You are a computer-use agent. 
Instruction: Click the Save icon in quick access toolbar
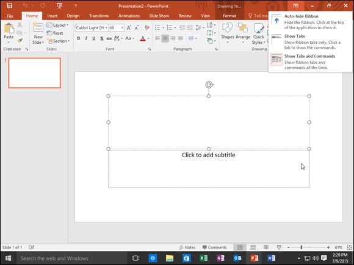pyautogui.click(x=10, y=5)
